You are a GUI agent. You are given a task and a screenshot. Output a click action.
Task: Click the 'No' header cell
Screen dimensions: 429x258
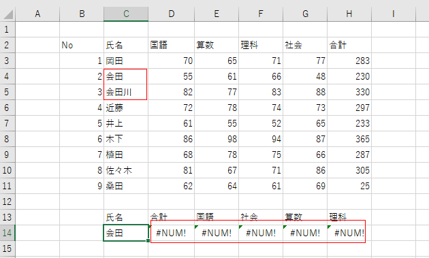[x=82, y=45]
